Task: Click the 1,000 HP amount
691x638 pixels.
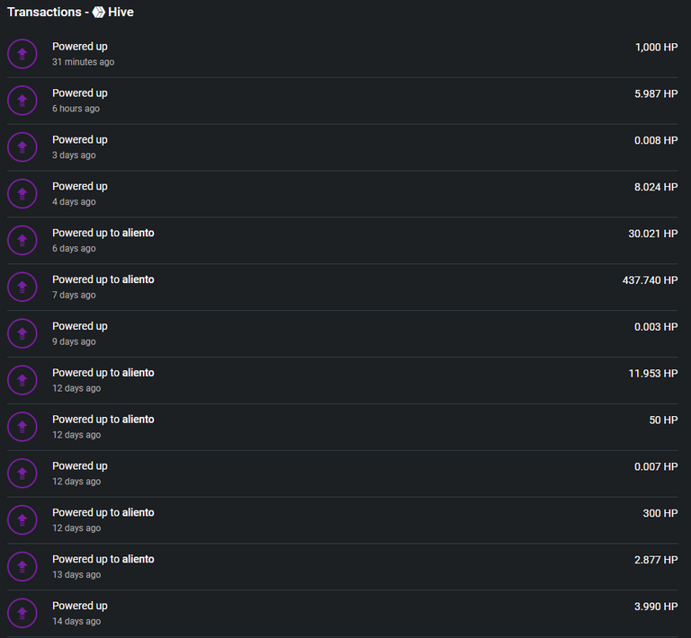Action: click(x=656, y=47)
